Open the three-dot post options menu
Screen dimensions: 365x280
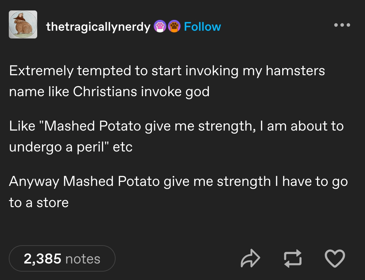coord(342,25)
